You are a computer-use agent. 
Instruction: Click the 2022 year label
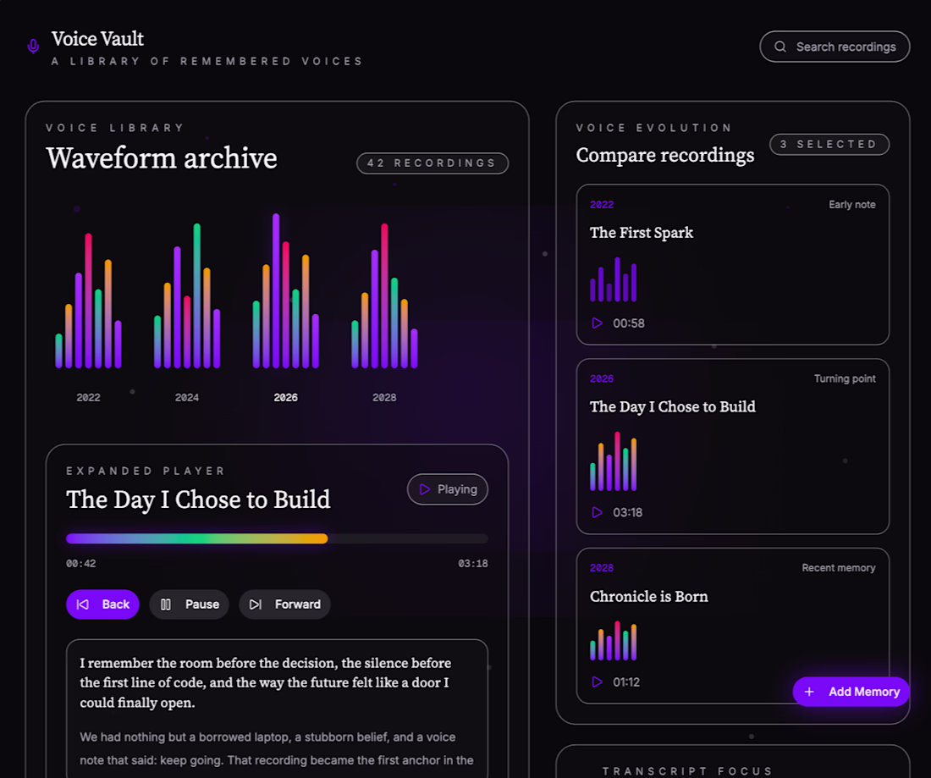(x=89, y=397)
